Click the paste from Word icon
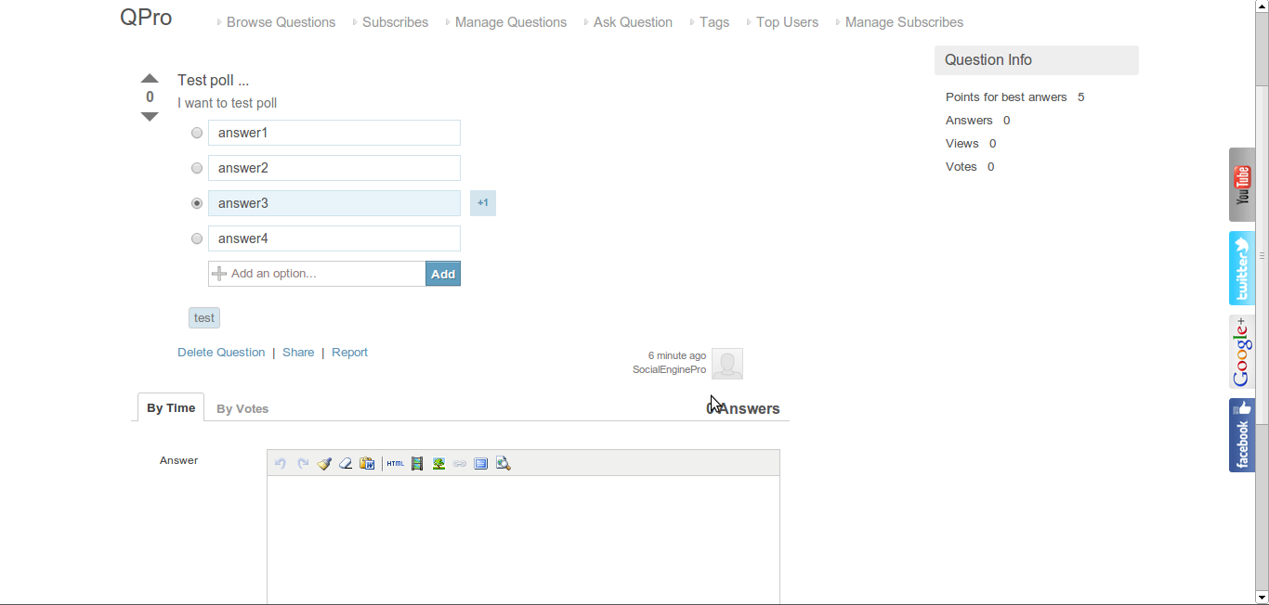 click(x=367, y=463)
